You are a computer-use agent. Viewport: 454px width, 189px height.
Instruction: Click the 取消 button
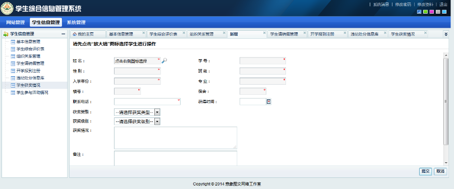pyautogui.click(x=440, y=171)
